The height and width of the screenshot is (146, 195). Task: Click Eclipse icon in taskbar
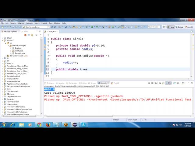75,125
